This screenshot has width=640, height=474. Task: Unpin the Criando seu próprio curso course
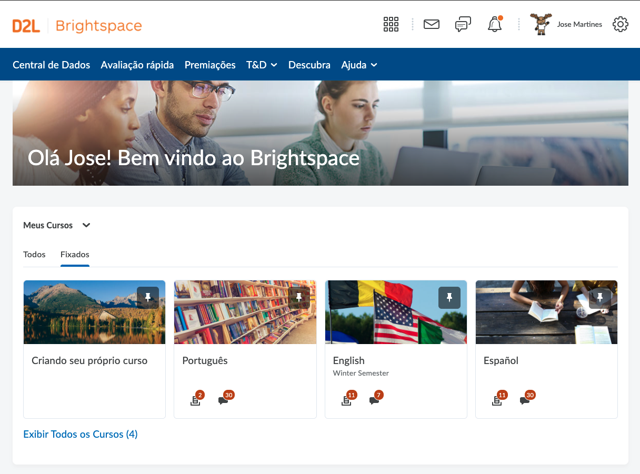(x=148, y=298)
